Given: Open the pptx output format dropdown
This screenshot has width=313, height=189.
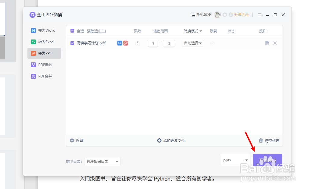Looking at the screenshot, I should [x=235, y=160].
